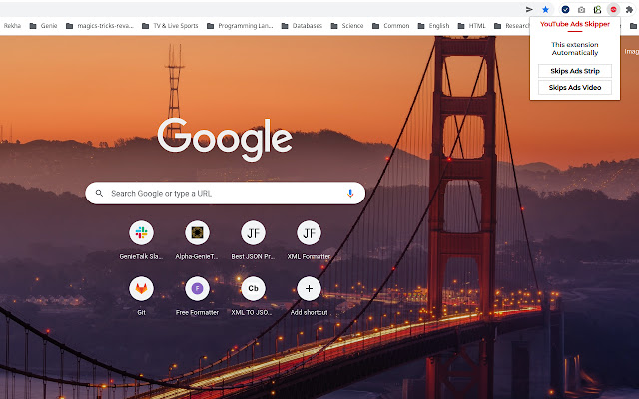Click the Add shortcut plus tile
The width and height of the screenshot is (639, 399).
click(x=309, y=296)
